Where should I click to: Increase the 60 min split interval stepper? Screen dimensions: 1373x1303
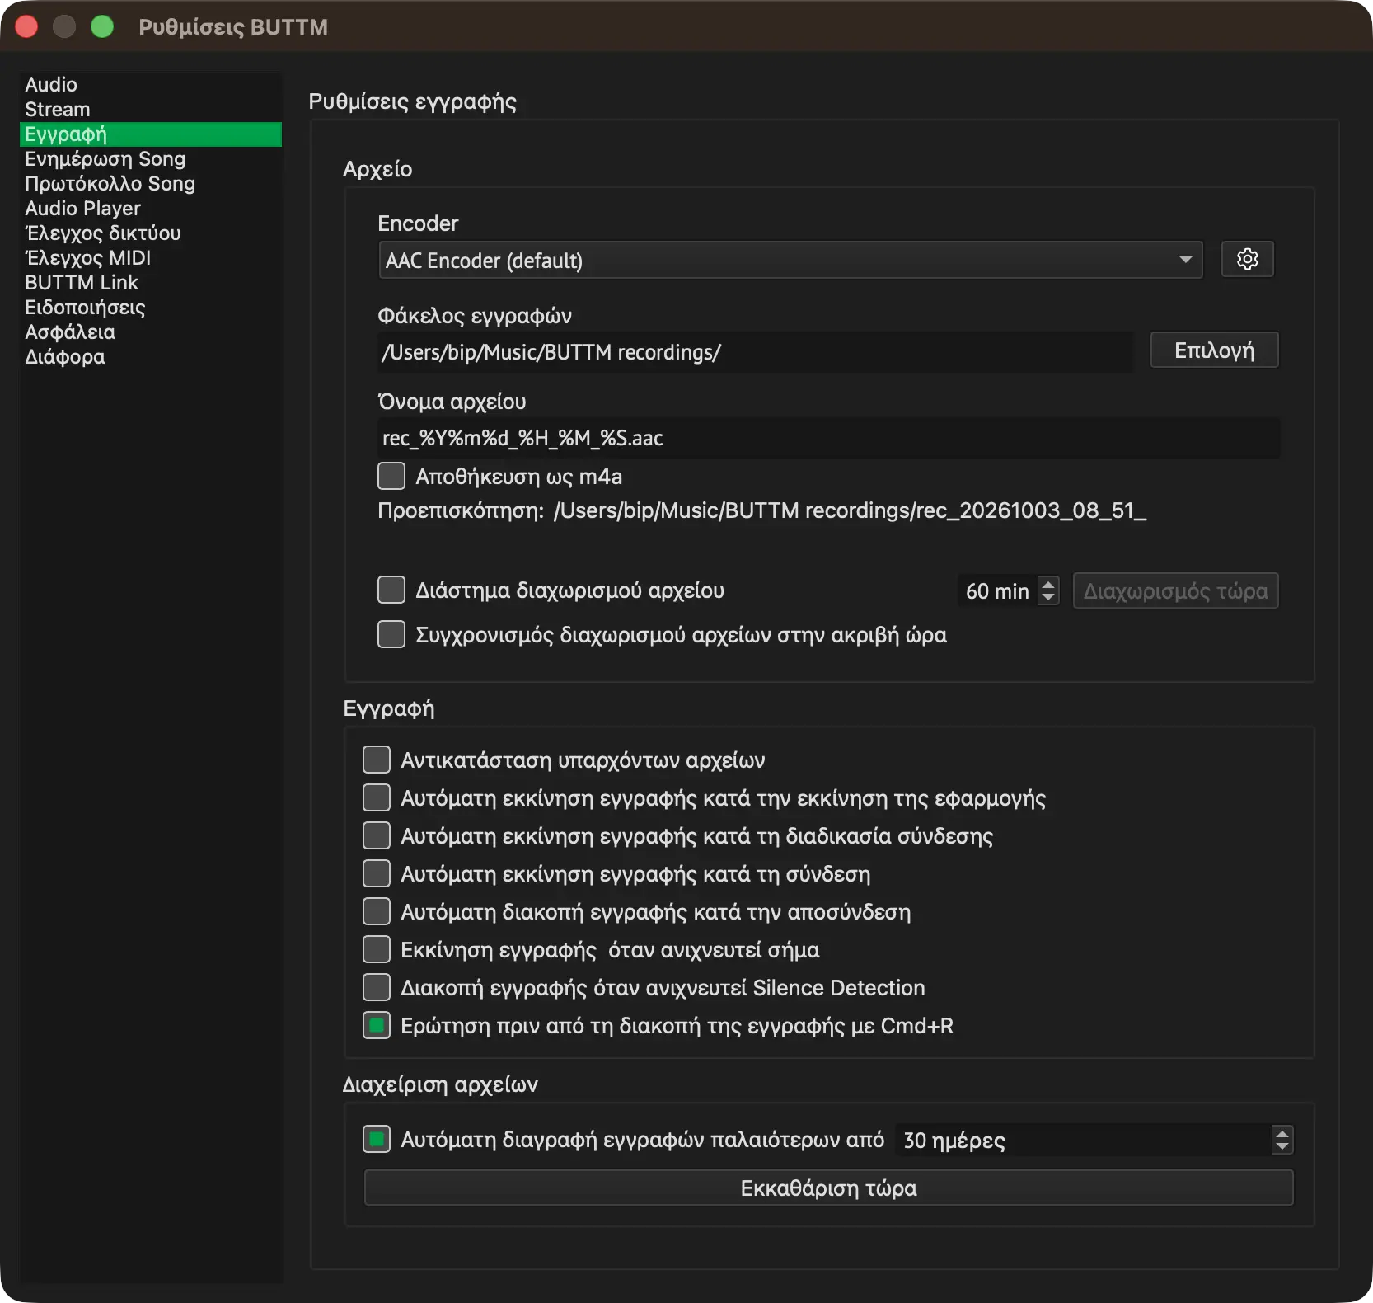pos(1048,584)
